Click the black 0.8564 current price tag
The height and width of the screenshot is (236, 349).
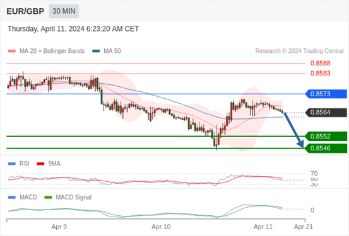coord(326,113)
